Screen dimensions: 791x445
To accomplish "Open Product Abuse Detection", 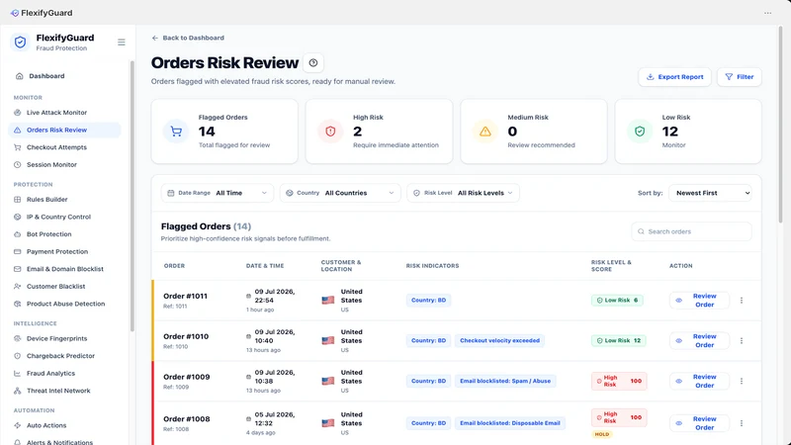I will click(64, 304).
